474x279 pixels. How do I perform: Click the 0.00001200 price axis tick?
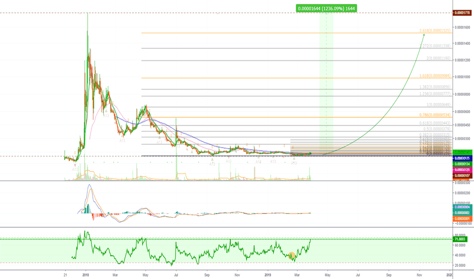pos(462,60)
